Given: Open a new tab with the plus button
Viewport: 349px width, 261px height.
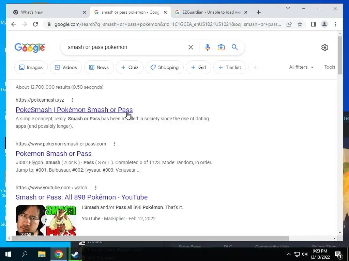Looking at the screenshot, I should pos(258,12).
